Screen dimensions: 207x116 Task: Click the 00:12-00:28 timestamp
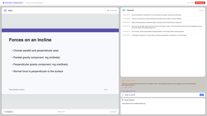(x=126, y=19)
